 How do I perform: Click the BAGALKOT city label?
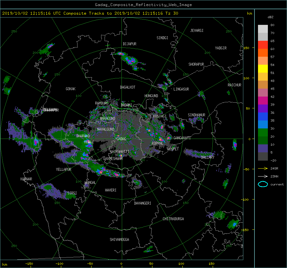pos(128,87)
